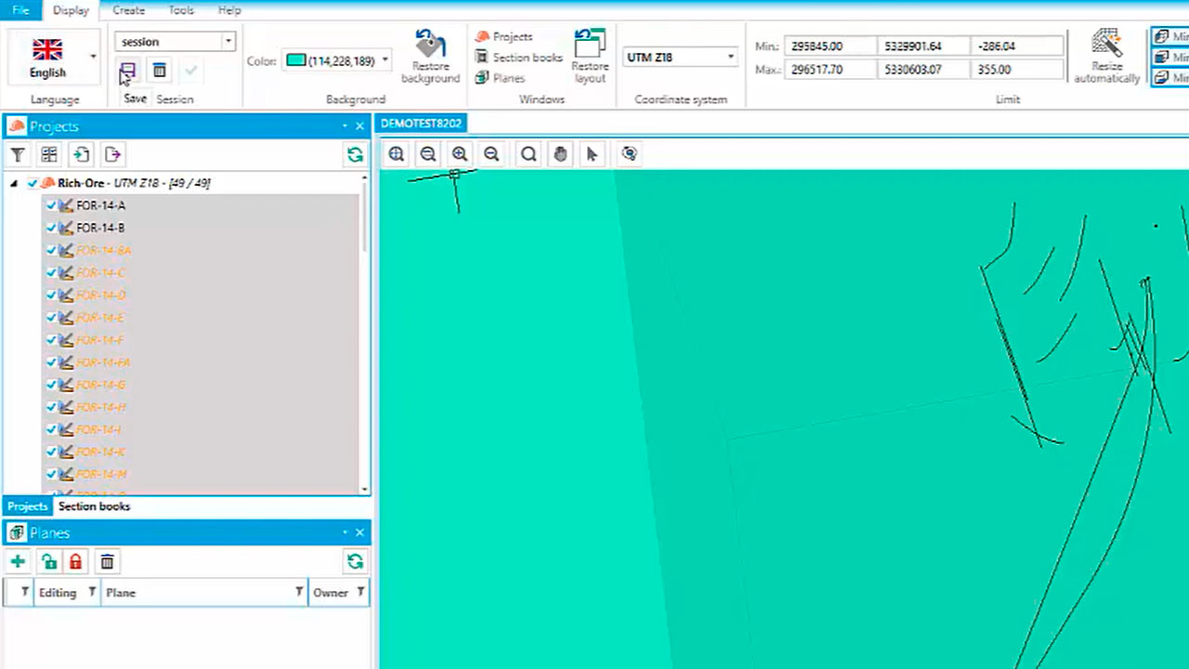Open the session name dropdown
This screenshot has height=669, width=1189.
228,42
